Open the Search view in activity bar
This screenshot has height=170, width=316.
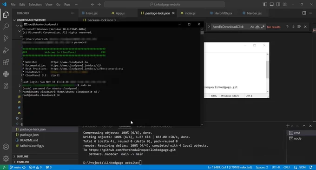6,26
